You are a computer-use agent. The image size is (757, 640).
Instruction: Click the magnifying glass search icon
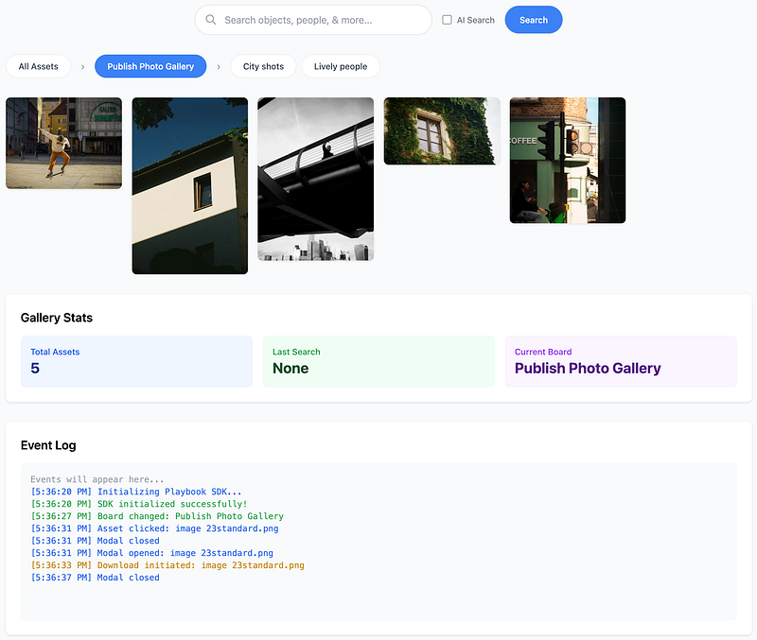pos(211,20)
